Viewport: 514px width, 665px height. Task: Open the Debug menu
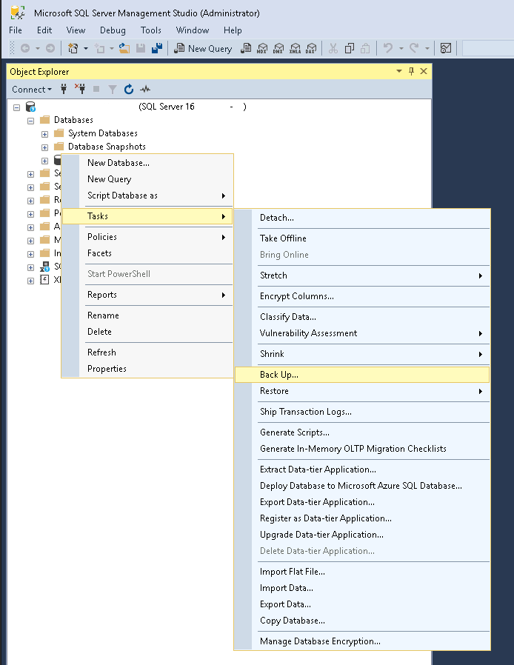coord(113,30)
